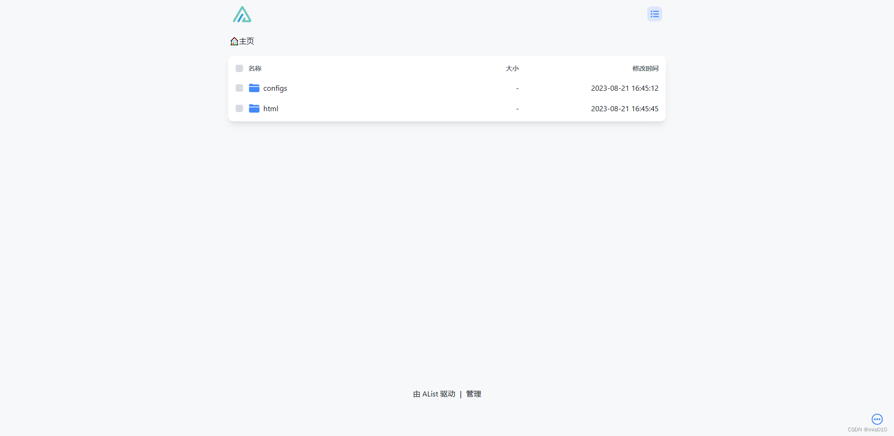Sort by 修改时间 column header
894x436 pixels.
click(x=645, y=68)
